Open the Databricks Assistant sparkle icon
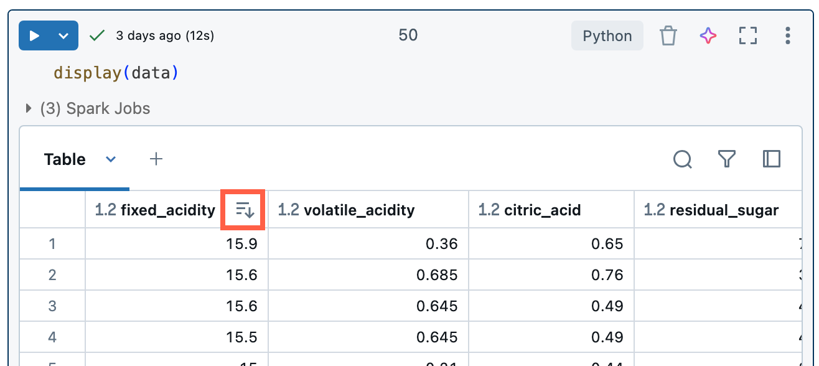This screenshot has height=366, width=819. (x=708, y=35)
